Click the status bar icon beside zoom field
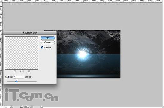 pyautogui.click(x=12, y=107)
